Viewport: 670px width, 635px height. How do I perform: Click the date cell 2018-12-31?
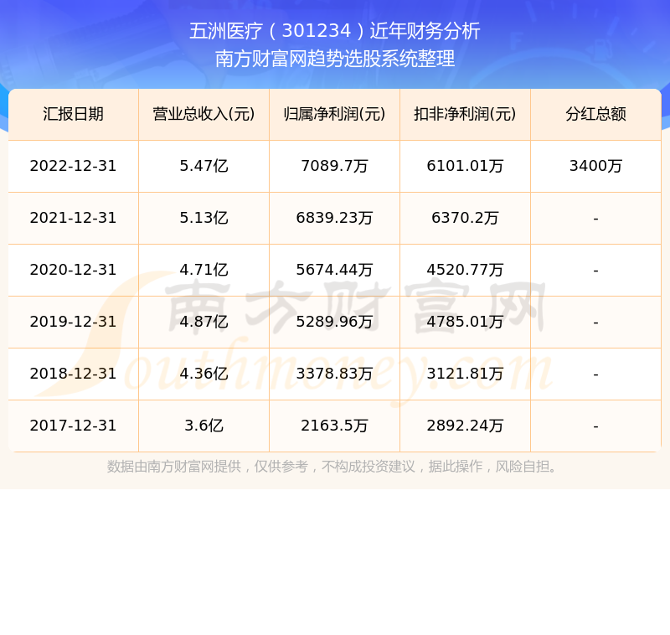(x=73, y=374)
